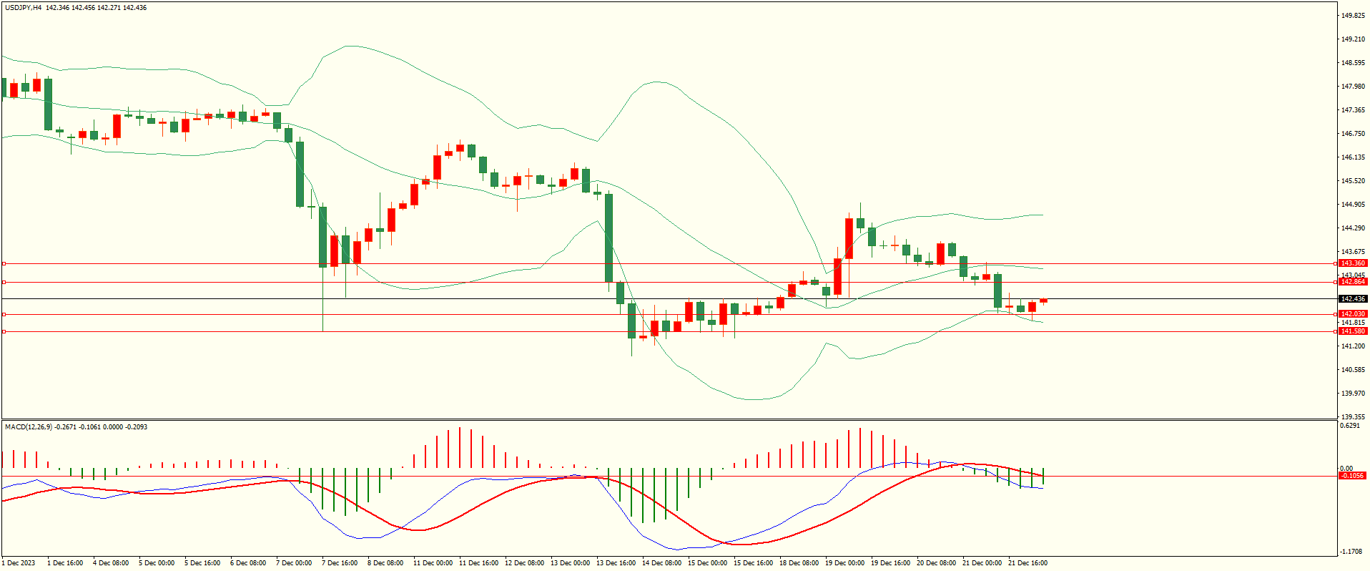Click the 147.365 price scale label
This screenshot has width=1370, height=571.
(x=1353, y=110)
